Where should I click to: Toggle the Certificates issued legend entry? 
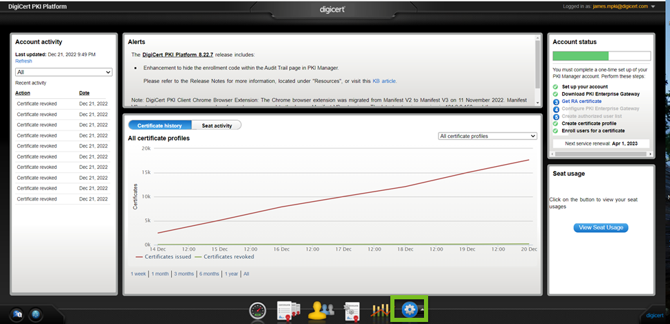(163, 257)
